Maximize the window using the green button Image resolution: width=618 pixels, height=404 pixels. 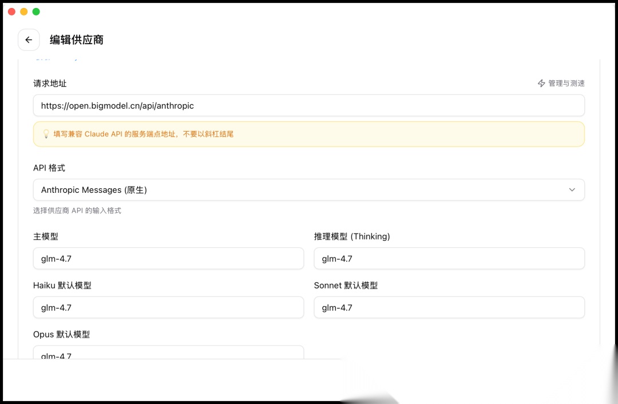36,11
